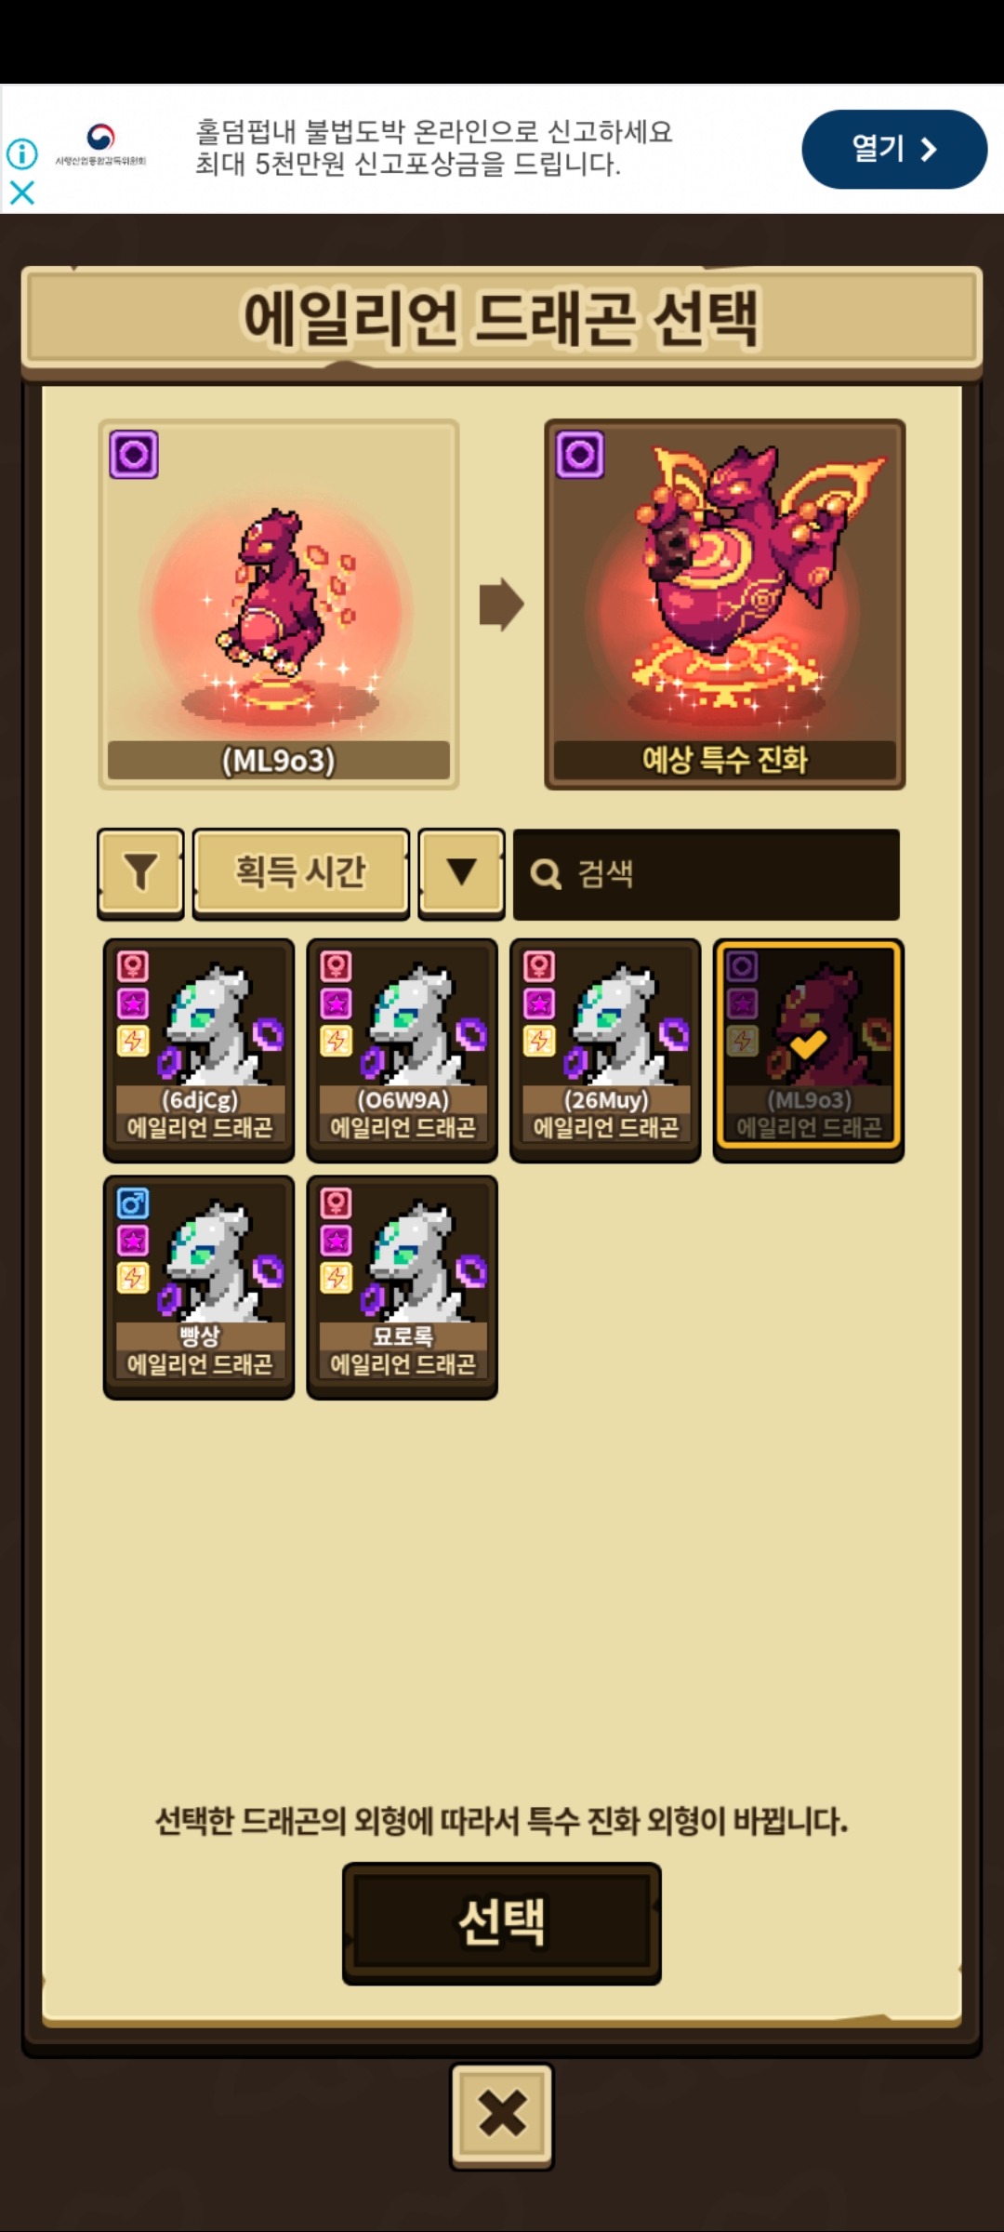1004x2232 pixels.
Task: Confirm with the 선택 button
Action: pyautogui.click(x=502, y=1922)
